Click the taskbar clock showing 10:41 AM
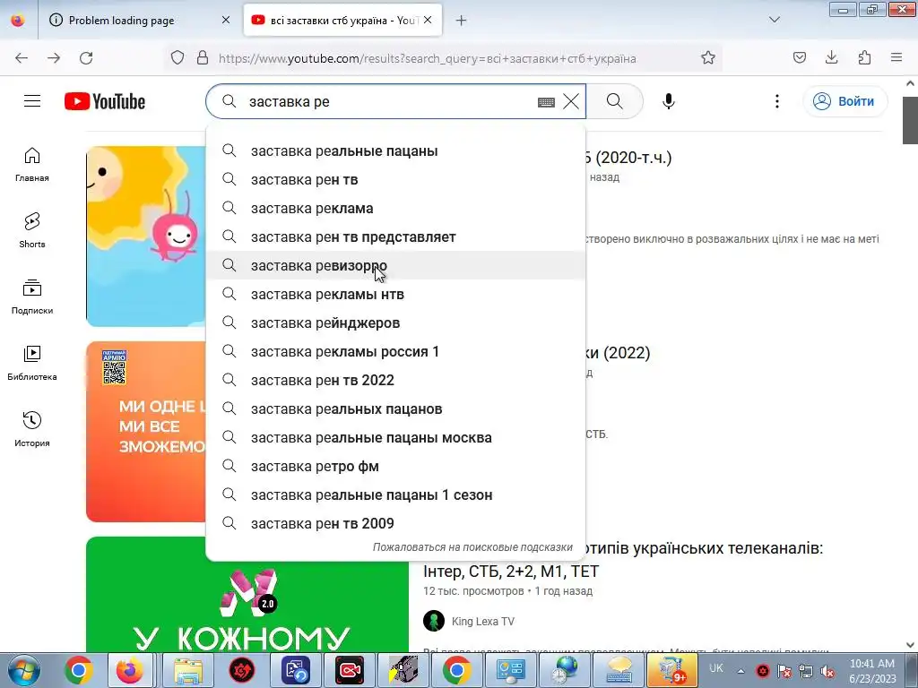 pos(872,670)
